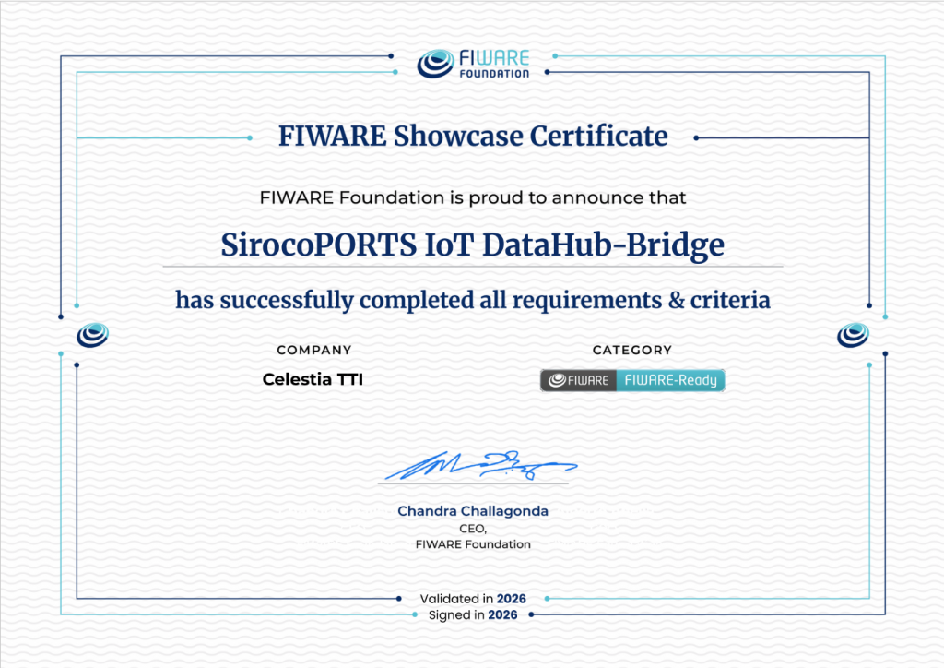Click the company name 'Celestia TTI'
Viewport: 944px width, 668px height.
(313, 379)
